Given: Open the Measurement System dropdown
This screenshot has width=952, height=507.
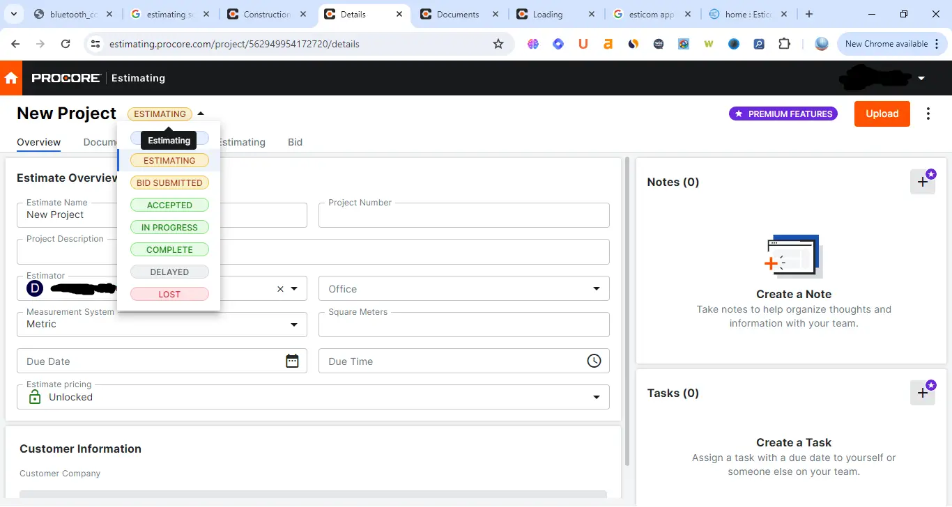Looking at the screenshot, I should coord(293,325).
